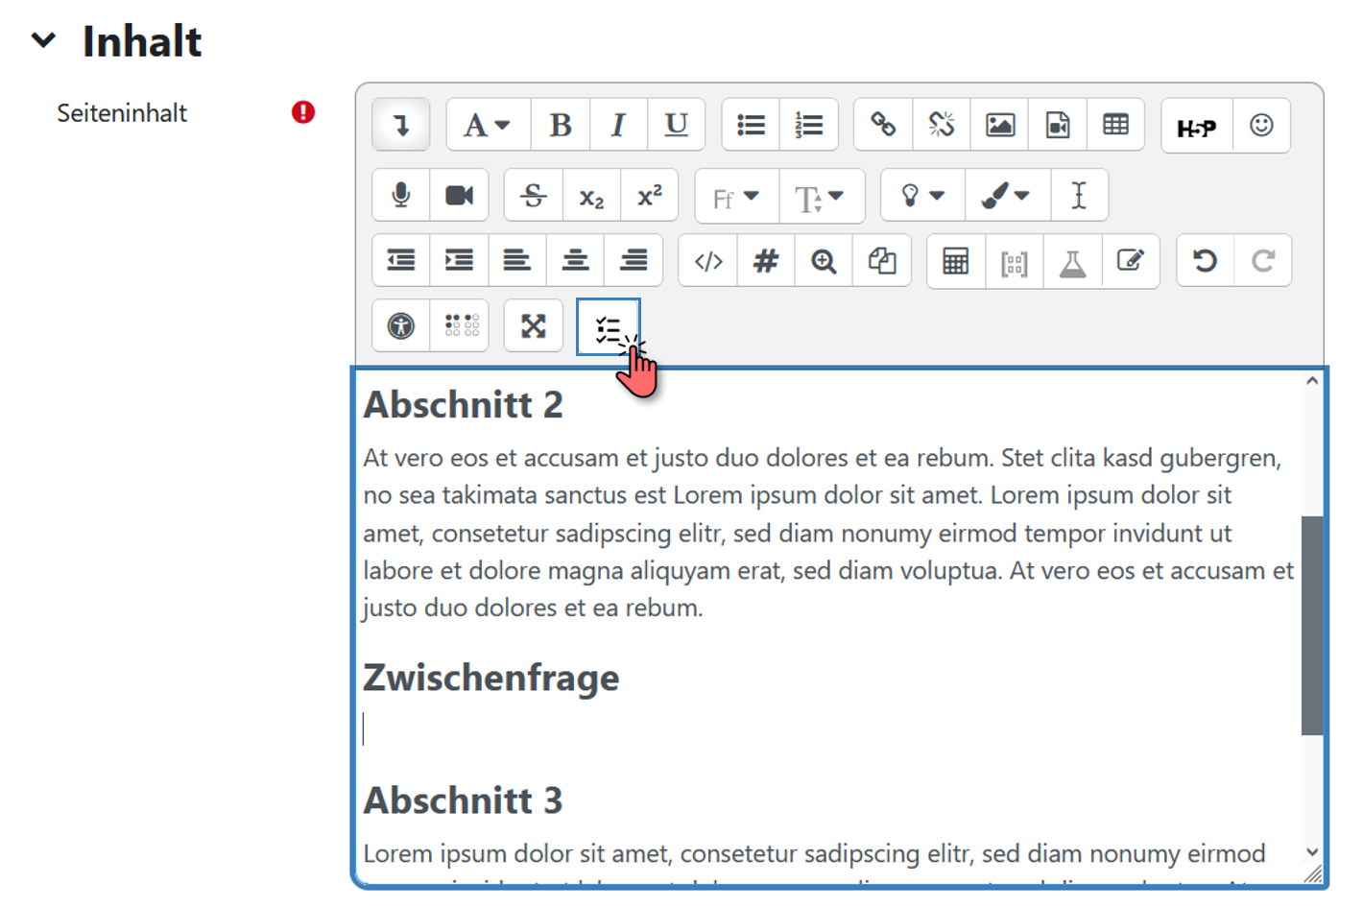This screenshot has width=1363, height=907.
Task: Click the accessibility checker icon
Action: 401,326
